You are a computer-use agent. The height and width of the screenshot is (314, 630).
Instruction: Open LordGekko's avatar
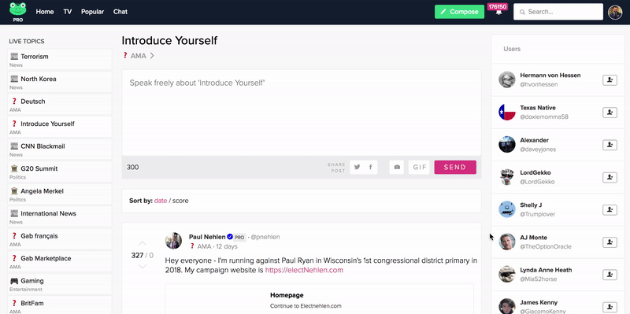click(x=506, y=177)
